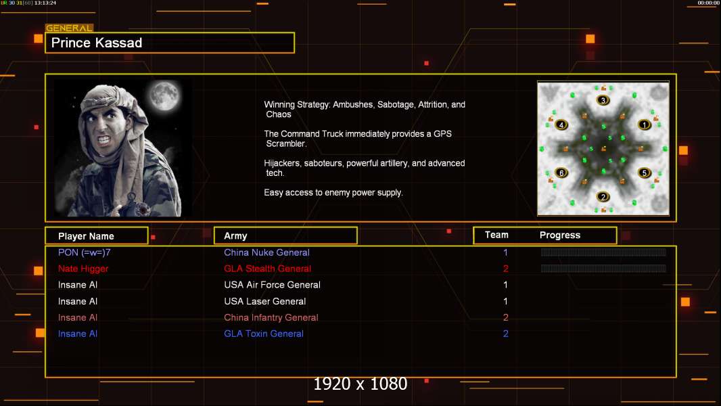This screenshot has width=721, height=406.
Task: Select Insane AI in GLA Toxin row
Action: point(78,334)
